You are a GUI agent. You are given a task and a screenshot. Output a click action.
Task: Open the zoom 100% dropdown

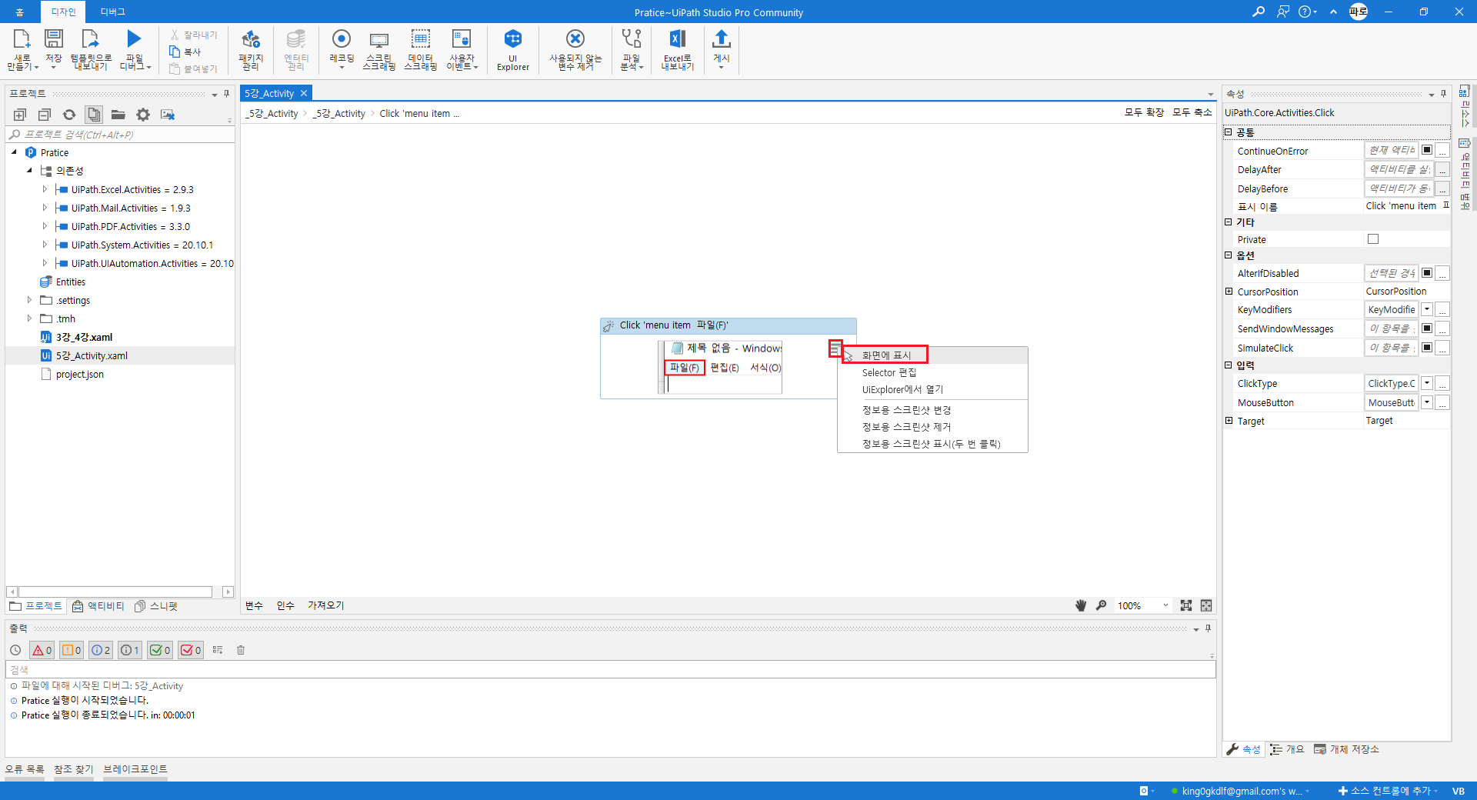click(1165, 605)
